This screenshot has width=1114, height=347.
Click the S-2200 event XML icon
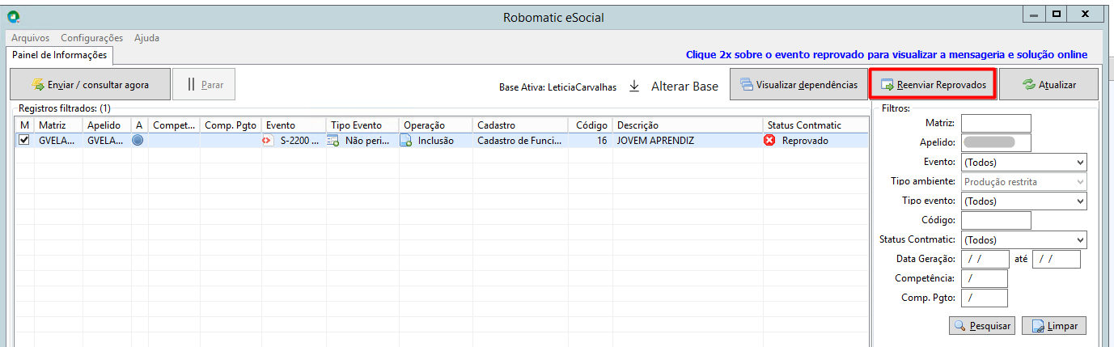coord(268,141)
